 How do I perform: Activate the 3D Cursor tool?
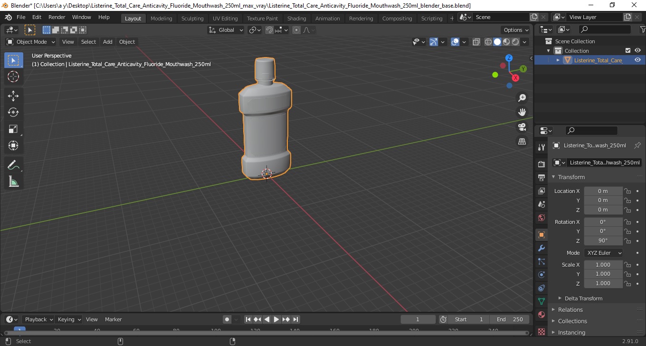click(x=13, y=77)
